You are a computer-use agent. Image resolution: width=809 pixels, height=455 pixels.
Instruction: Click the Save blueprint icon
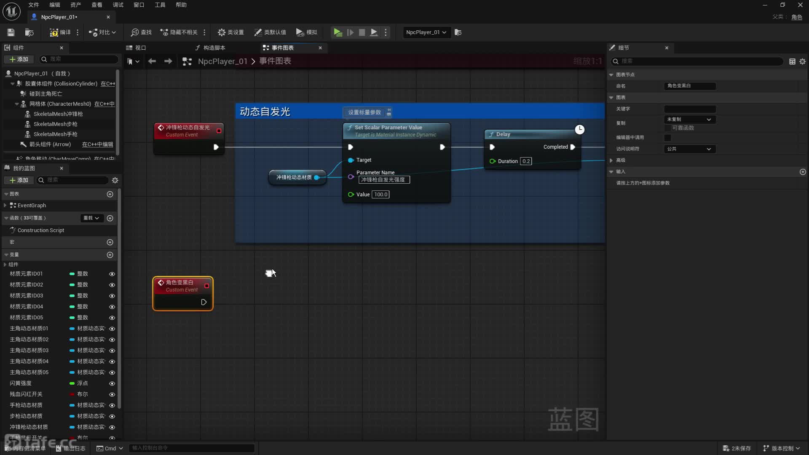point(11,32)
